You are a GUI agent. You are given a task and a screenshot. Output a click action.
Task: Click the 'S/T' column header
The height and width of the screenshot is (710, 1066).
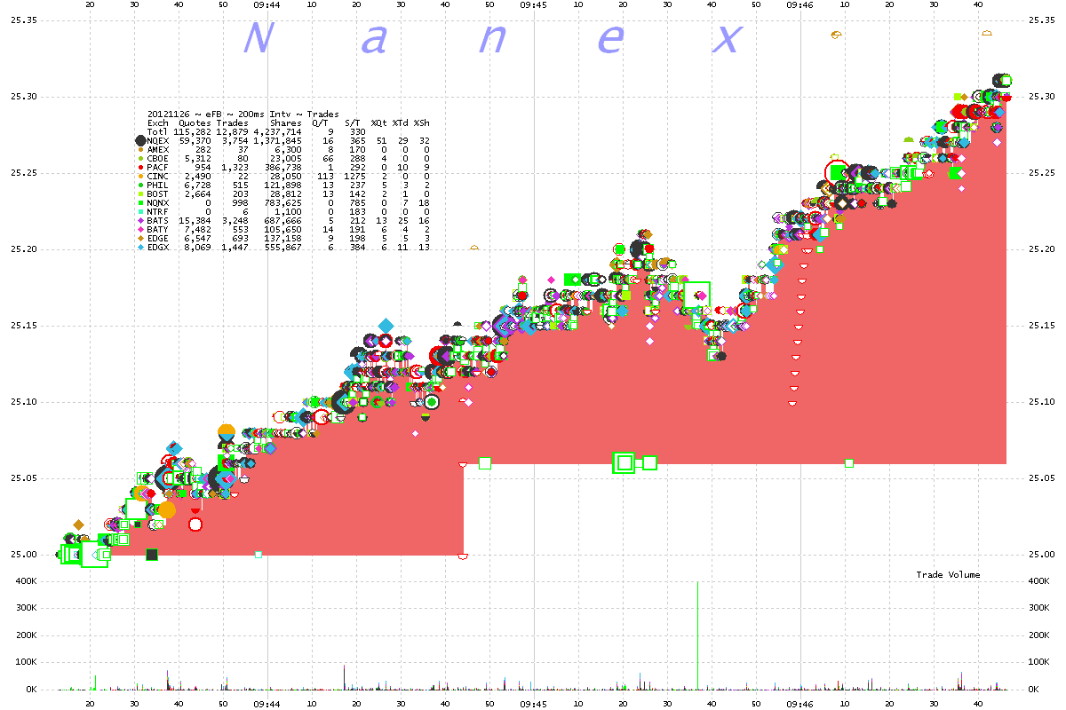tap(353, 122)
